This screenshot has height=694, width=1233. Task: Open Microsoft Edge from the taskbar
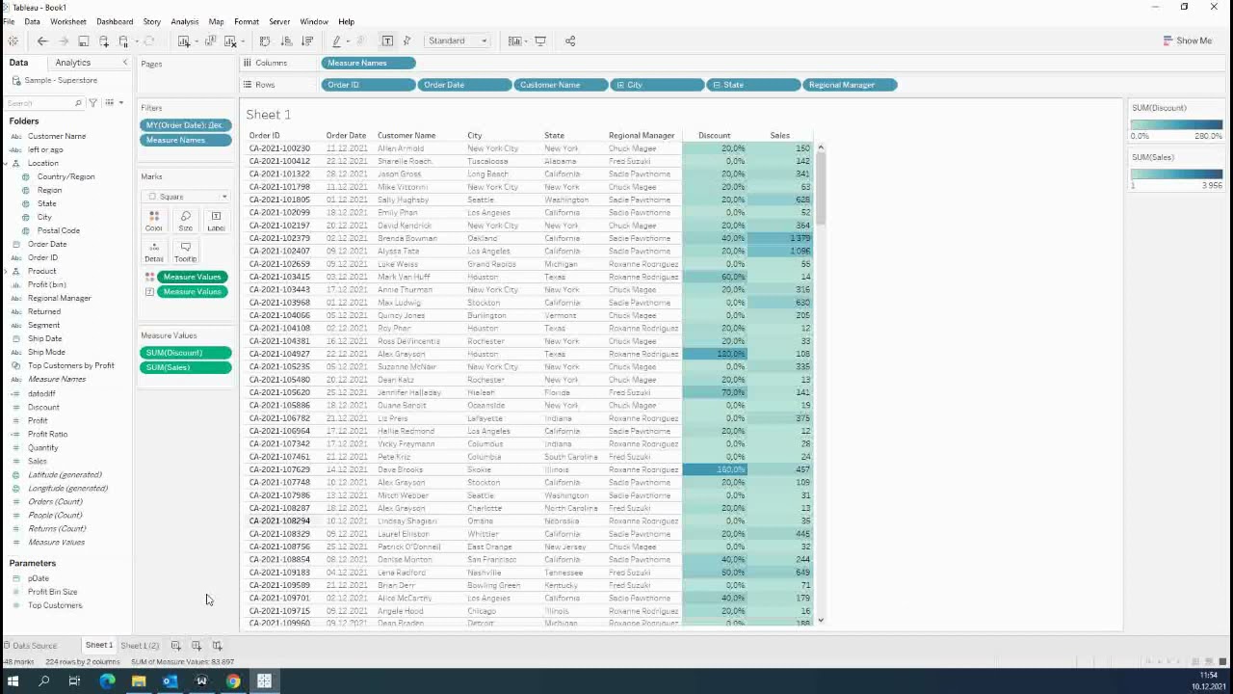point(107,681)
